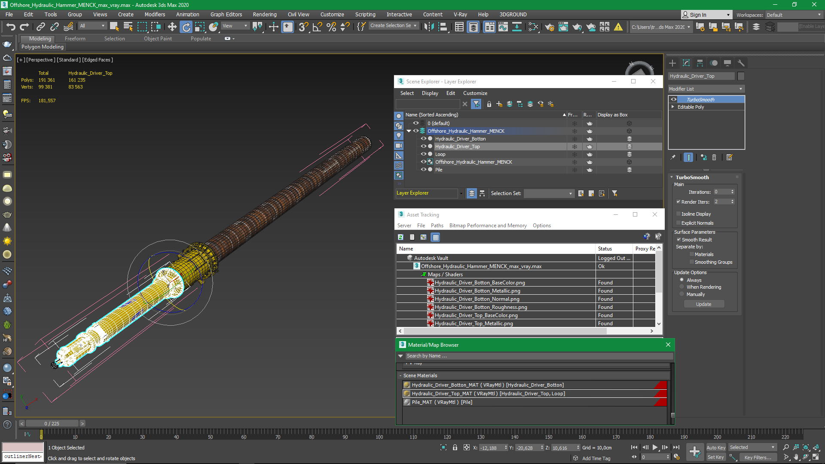Click the time slider 0 / 225 handle
Image resolution: width=825 pixels, height=464 pixels.
point(52,424)
